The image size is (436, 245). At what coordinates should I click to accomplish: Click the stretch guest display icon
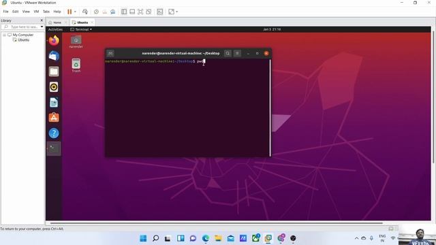(x=171, y=12)
